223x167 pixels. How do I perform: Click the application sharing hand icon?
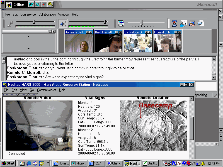coord(192,23)
